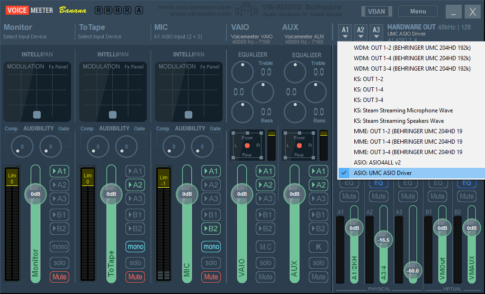The width and height of the screenshot is (485, 294).
Task: Toggle B2 routing on MIC strip
Action: [x=211, y=229]
